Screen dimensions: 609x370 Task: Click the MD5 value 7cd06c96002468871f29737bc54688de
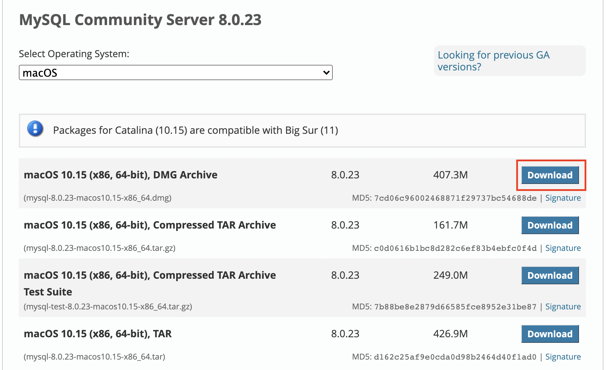(455, 198)
